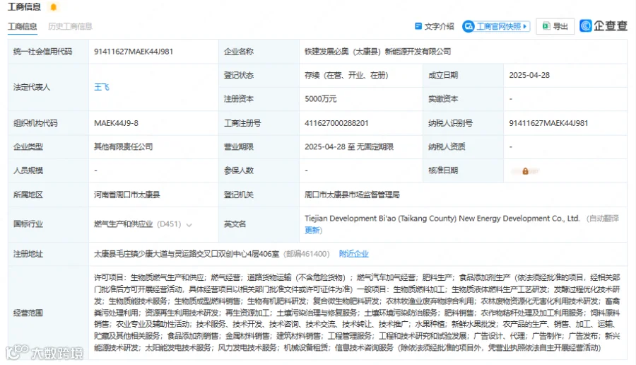Screen dimensions: 636x365
Task: Click the status 存续（在营、开业、在册）
Action: [346, 75]
